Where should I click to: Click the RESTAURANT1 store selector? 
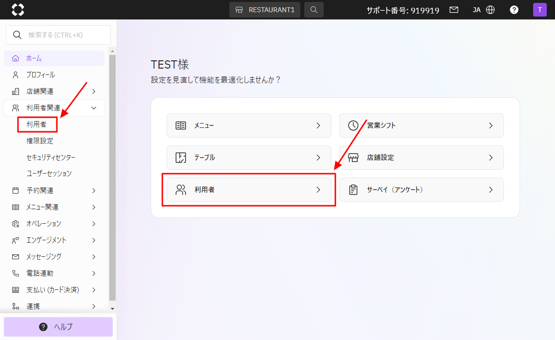(265, 10)
